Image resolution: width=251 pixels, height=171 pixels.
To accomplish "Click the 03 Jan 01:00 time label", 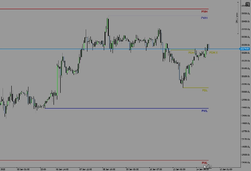I will [x=23, y=169].
